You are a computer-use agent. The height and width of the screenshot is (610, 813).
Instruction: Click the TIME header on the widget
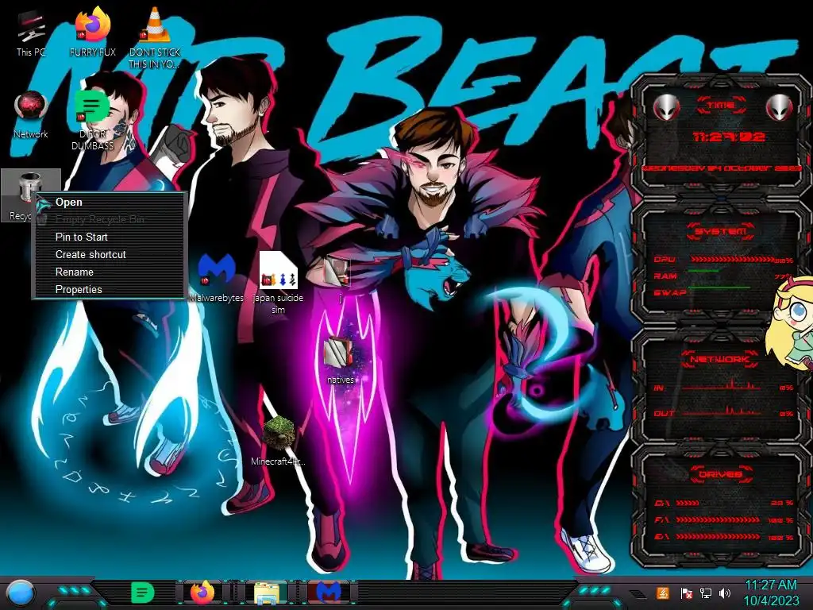(721, 106)
